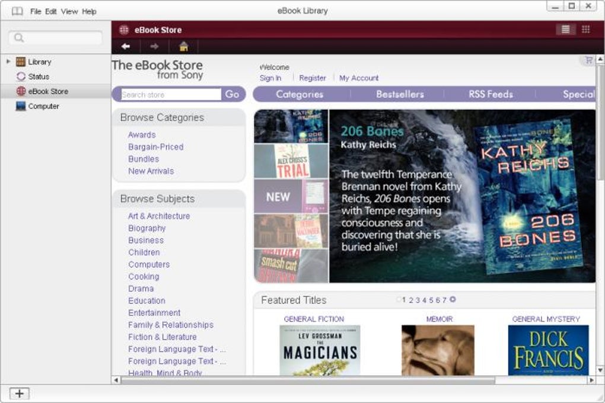This screenshot has height=403, width=605.
Task: Browse the Business subject
Action: point(146,240)
